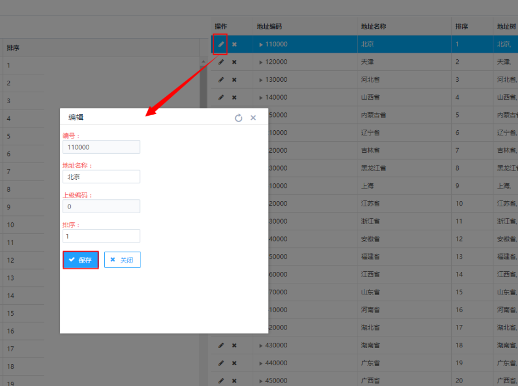518x386 pixels.
Task: Expand the 120000 address code node
Action: pos(261,62)
